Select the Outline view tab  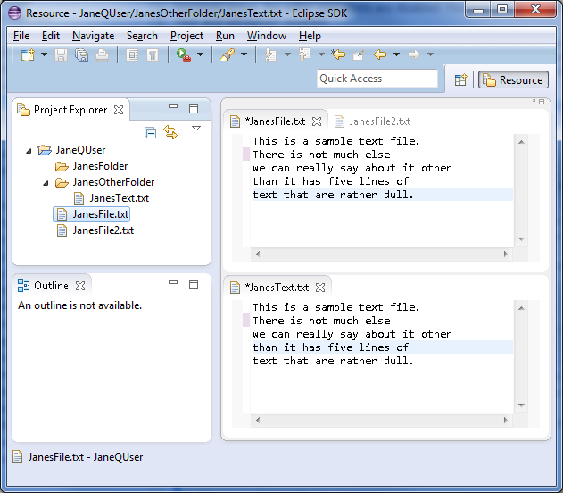point(51,286)
